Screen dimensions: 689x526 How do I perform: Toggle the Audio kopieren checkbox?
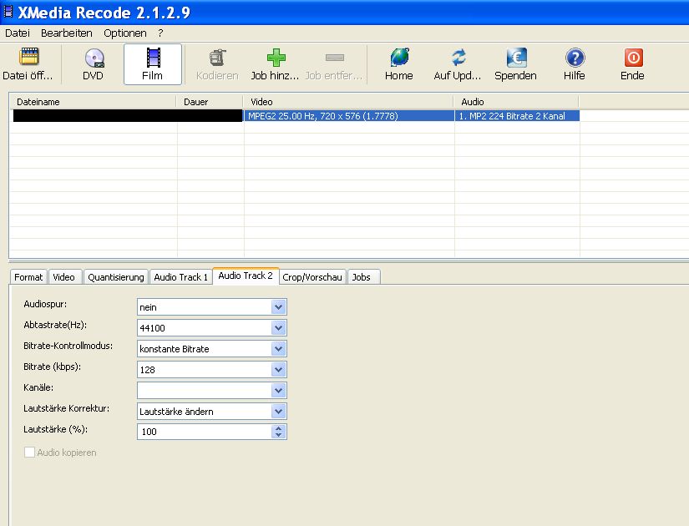point(29,453)
